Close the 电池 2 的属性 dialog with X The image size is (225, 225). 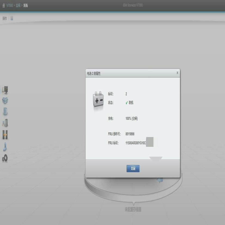[x=177, y=73]
